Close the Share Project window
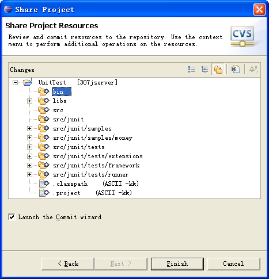The image size is (269, 279). point(259,9)
